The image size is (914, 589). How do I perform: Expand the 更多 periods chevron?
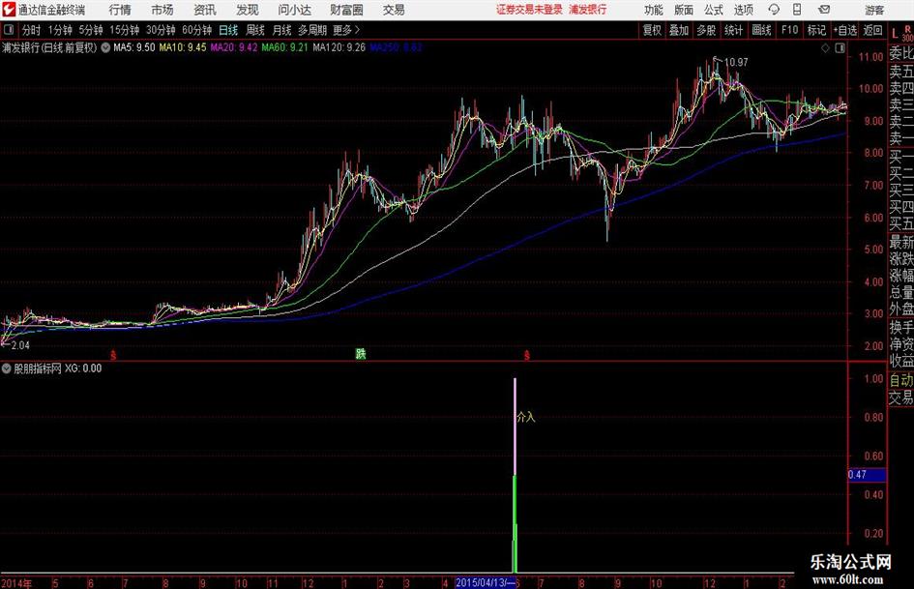coord(357,30)
